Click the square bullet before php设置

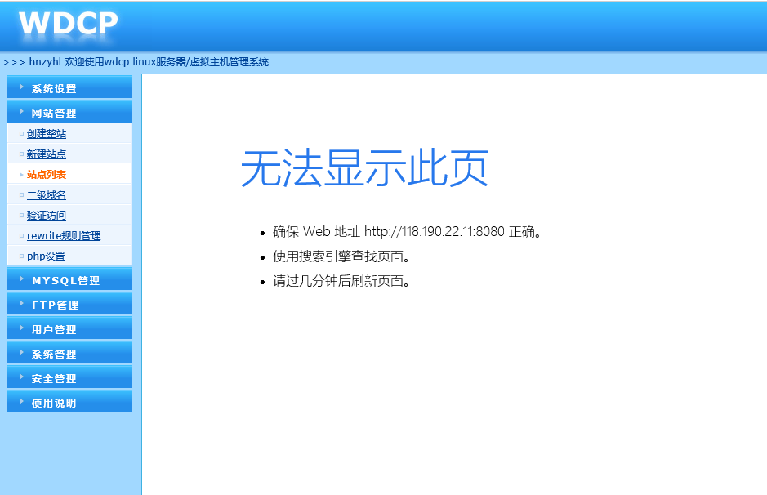coord(21,256)
